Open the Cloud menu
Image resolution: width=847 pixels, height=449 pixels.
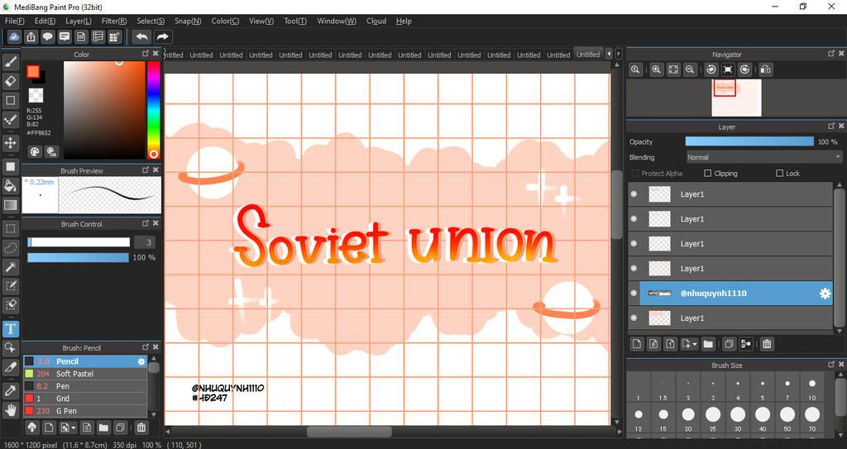pyautogui.click(x=376, y=21)
